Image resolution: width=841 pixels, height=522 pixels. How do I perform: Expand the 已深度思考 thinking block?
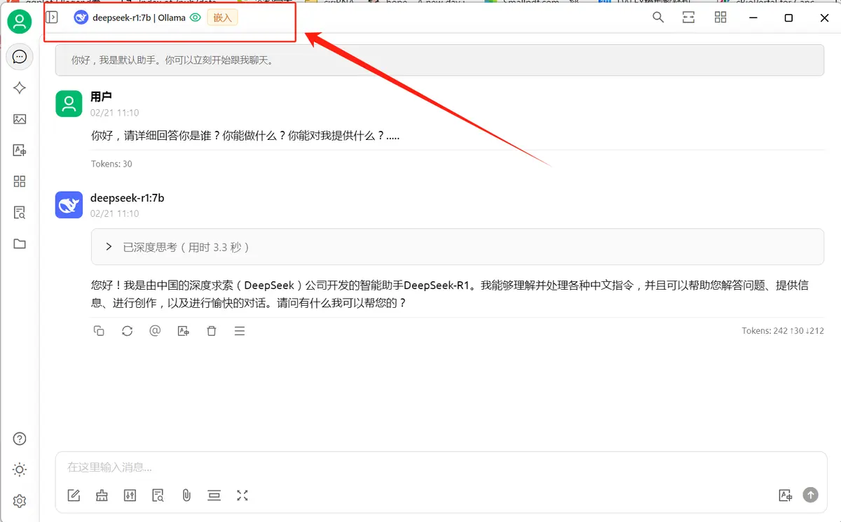pos(457,247)
